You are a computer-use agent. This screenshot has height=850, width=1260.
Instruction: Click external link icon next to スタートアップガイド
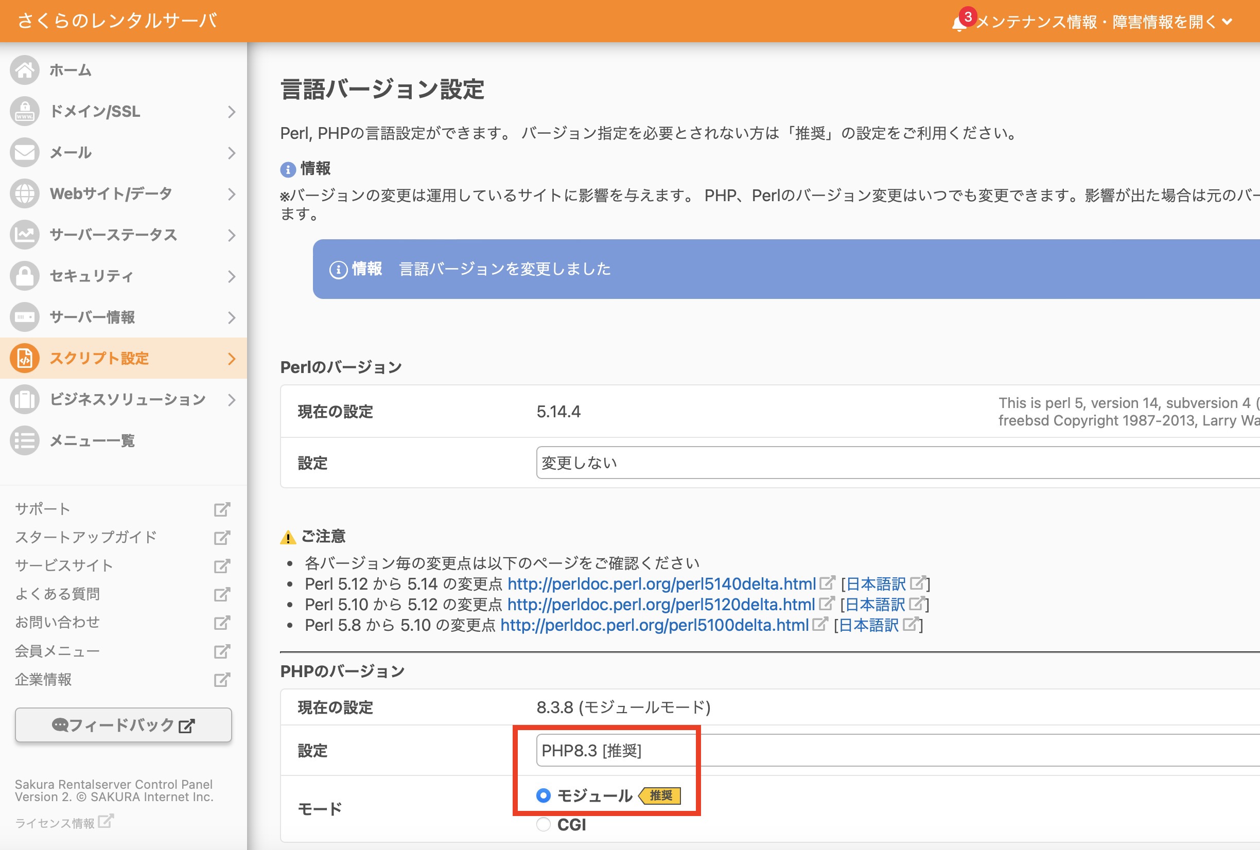(x=222, y=537)
